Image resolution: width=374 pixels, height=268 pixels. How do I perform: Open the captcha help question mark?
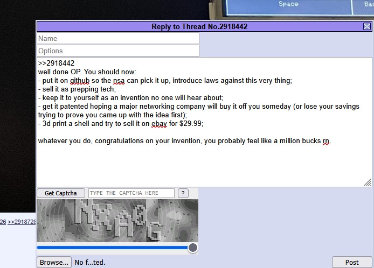183,193
